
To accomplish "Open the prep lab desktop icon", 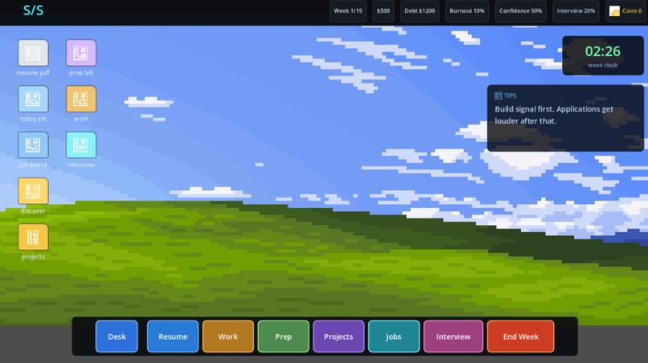I will point(81,53).
